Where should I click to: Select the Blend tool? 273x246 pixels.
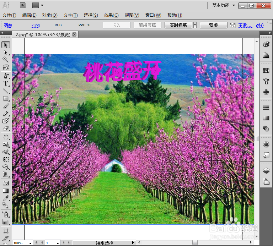(6, 206)
